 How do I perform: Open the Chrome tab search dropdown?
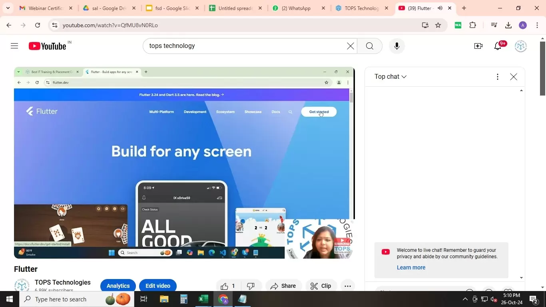click(8, 8)
